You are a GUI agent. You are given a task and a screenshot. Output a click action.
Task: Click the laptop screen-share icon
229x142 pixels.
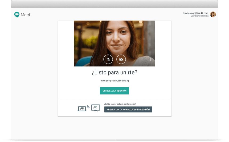[82, 109]
